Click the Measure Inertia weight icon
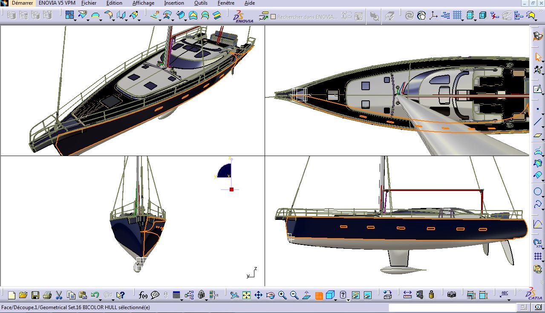 [431, 295]
